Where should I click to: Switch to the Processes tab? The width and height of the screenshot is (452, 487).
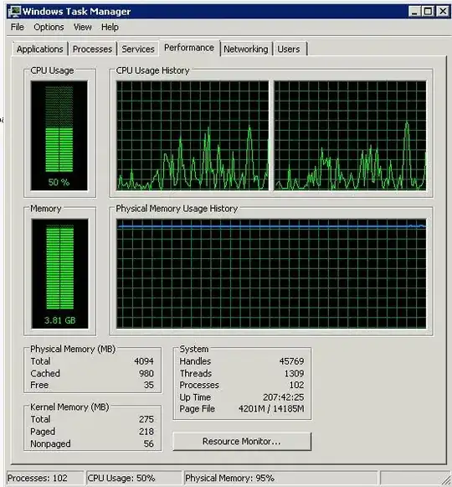click(x=92, y=49)
